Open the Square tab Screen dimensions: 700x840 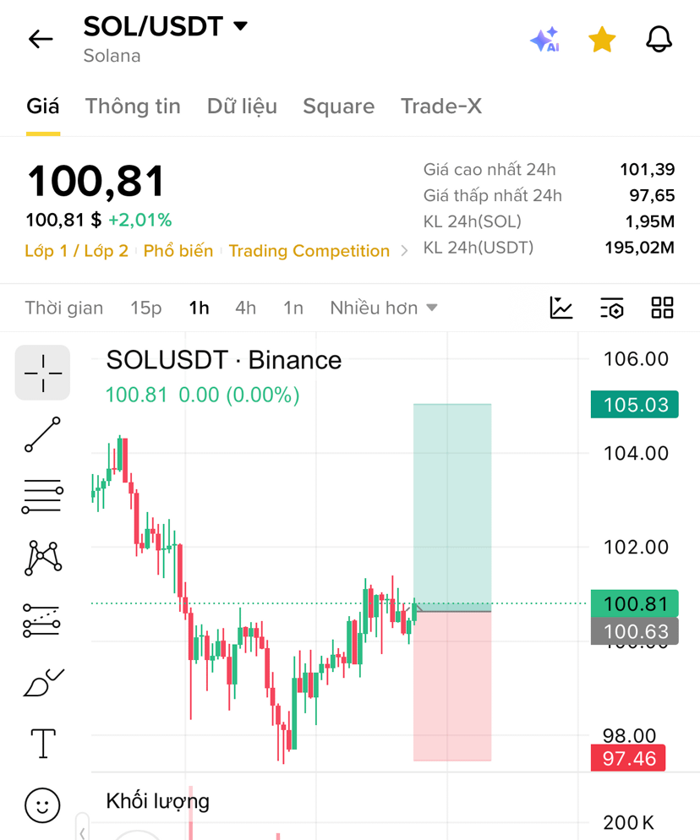coord(339,106)
